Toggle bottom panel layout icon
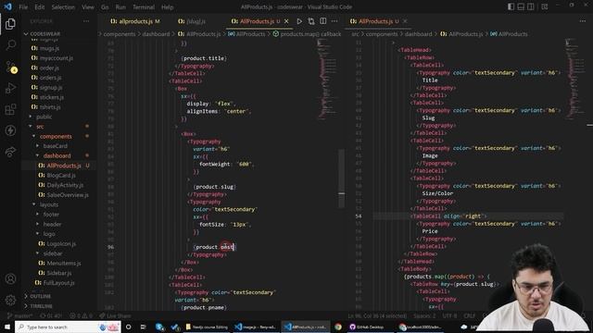 click(x=521, y=6)
